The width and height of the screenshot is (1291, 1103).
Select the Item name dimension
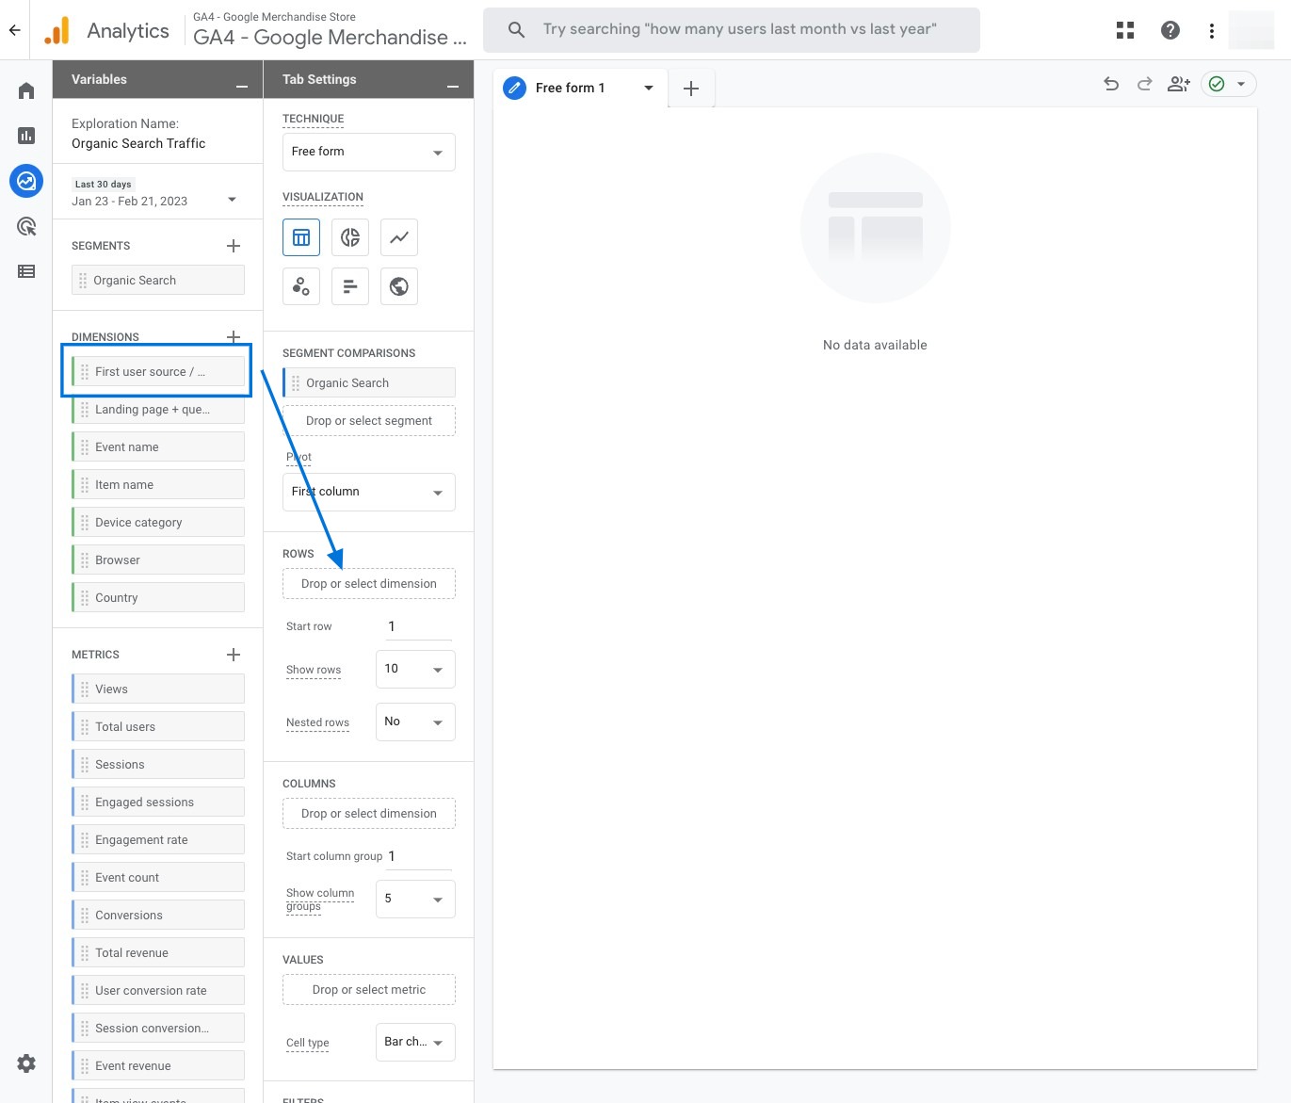click(x=158, y=485)
